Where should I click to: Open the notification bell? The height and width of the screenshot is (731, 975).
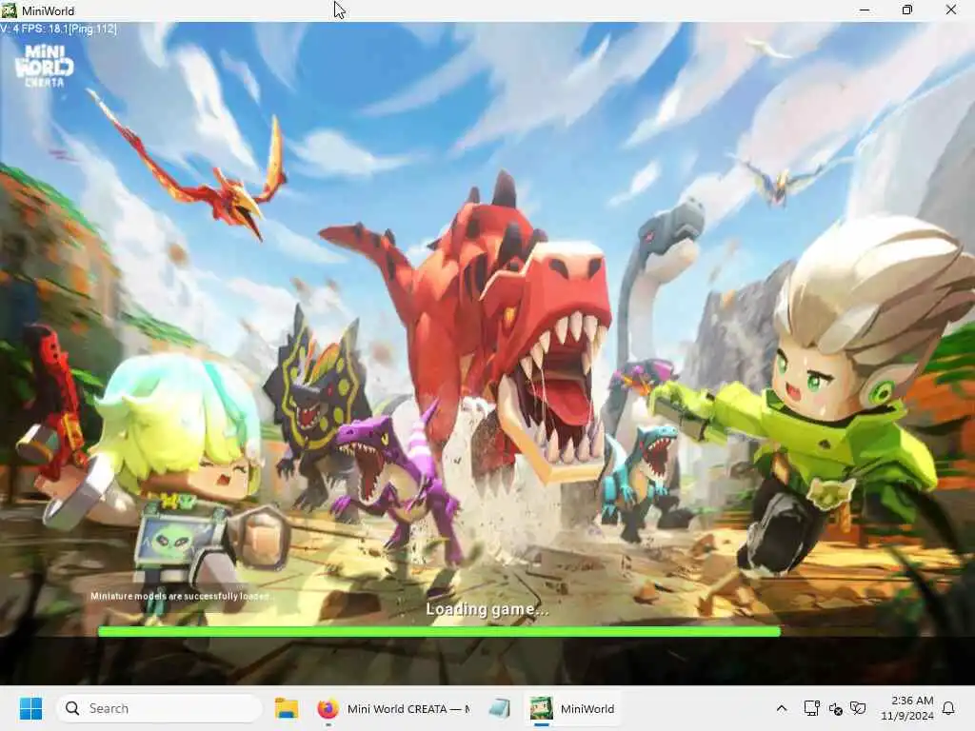coord(949,708)
